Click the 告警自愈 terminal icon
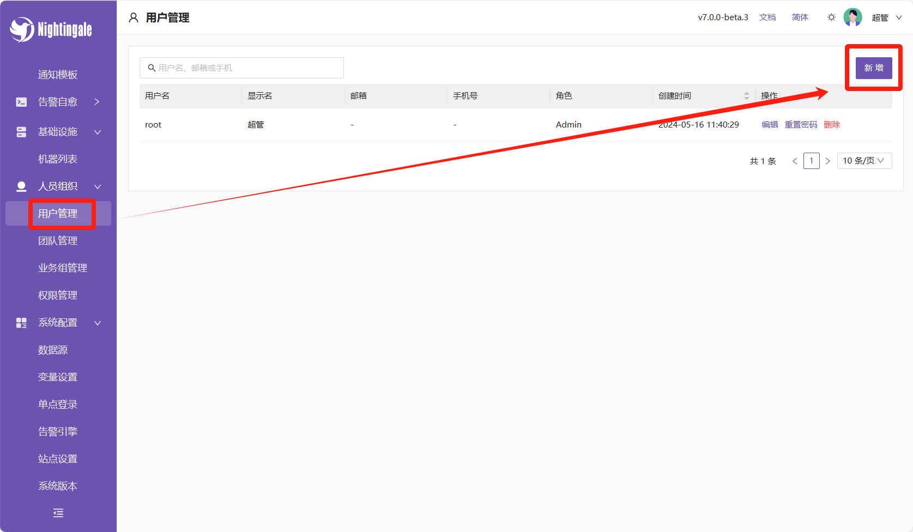 (21, 102)
